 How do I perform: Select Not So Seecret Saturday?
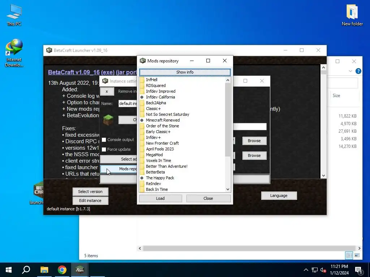click(168, 114)
